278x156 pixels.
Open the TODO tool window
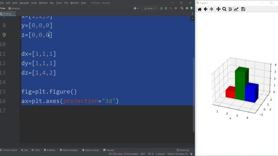pyautogui.click(x=36, y=150)
